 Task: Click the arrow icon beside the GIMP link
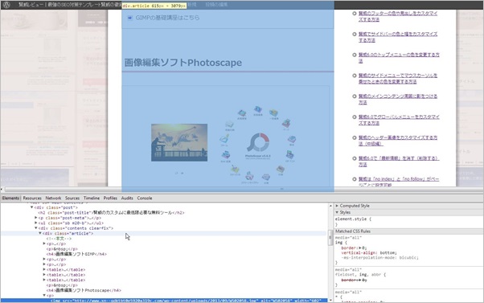pyautogui.click(x=130, y=18)
